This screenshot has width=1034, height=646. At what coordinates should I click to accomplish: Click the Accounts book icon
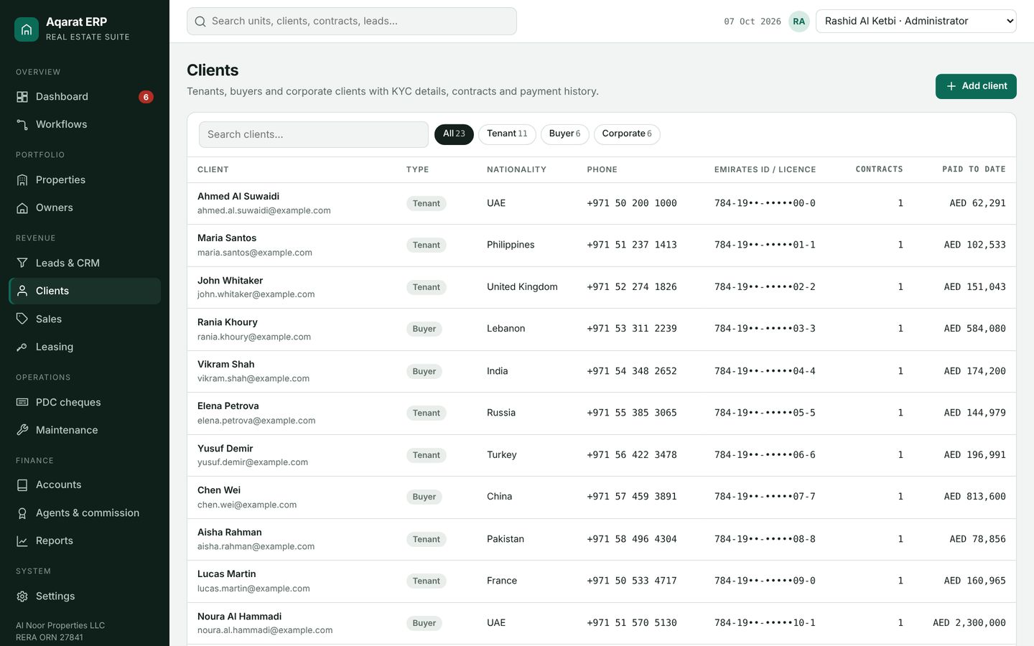[22, 485]
